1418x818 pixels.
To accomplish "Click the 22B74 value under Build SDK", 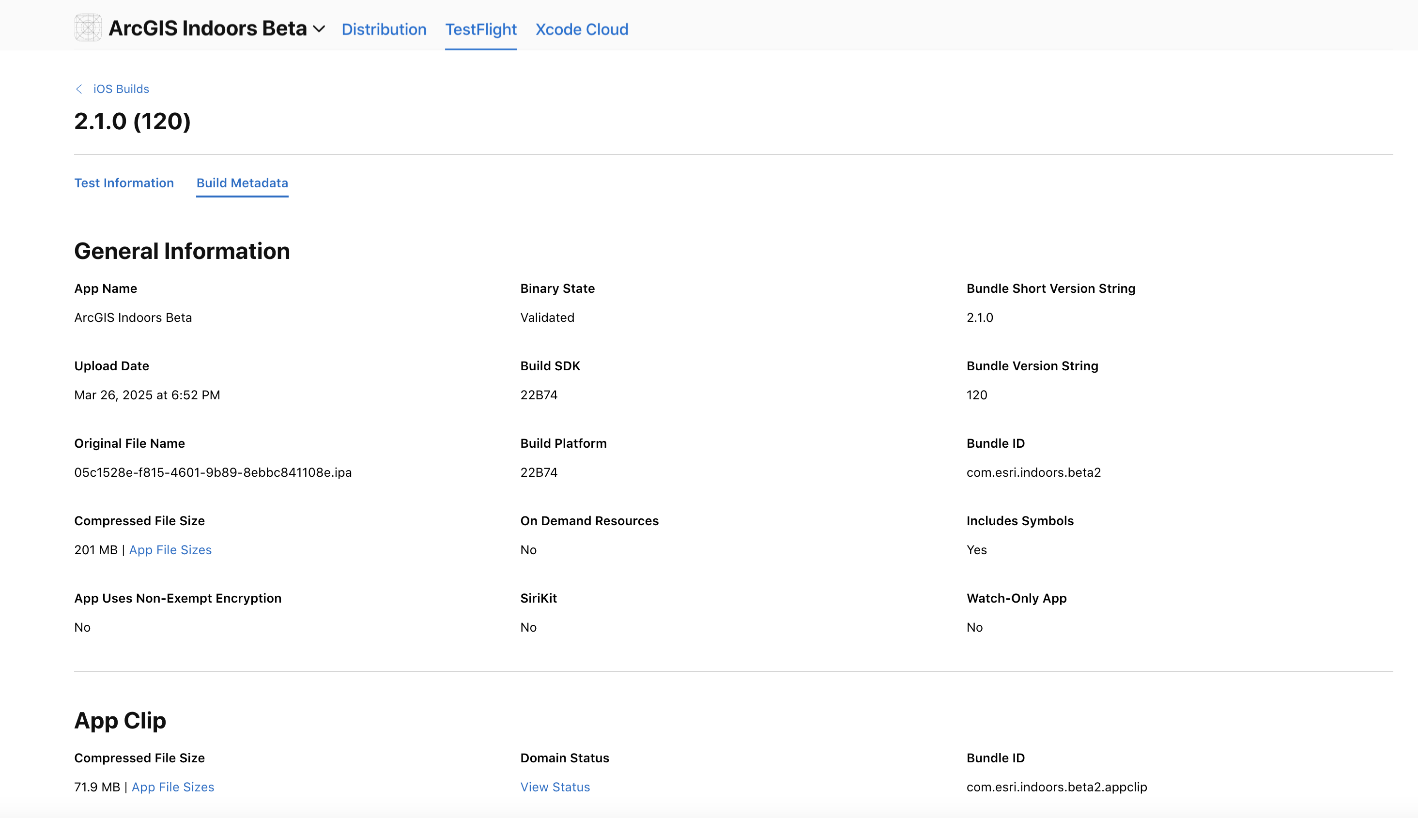I will point(539,395).
